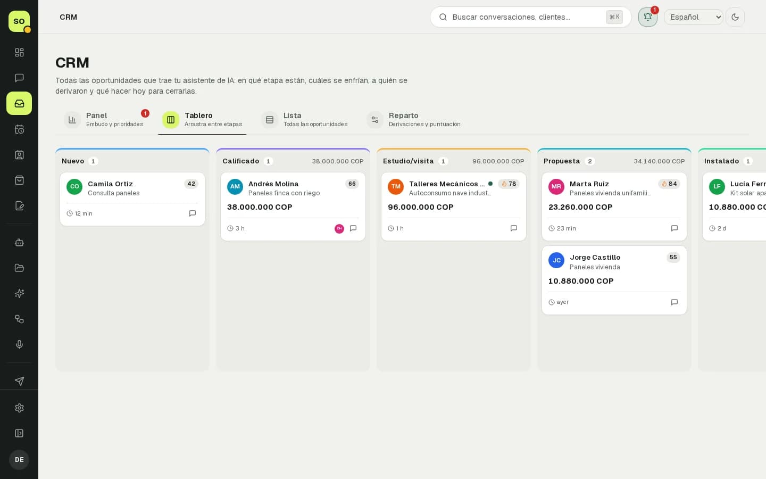Click score 78 badge on Talleres Mecánicos
The height and width of the screenshot is (479, 766).
509,184
